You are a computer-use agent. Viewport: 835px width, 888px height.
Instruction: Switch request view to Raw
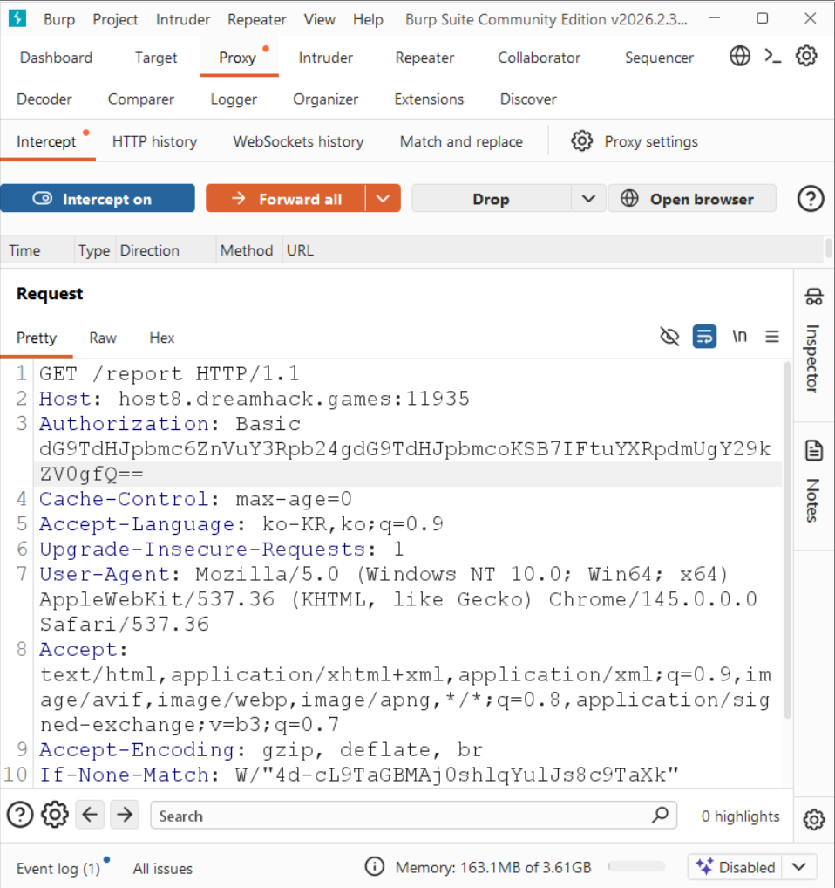[x=102, y=338]
